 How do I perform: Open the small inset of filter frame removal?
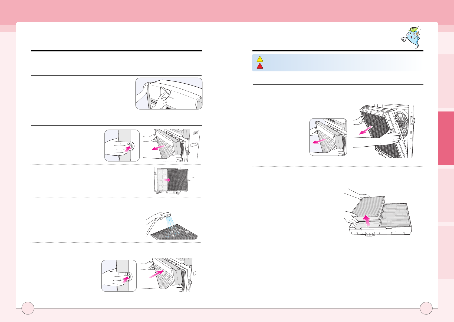[x=328, y=137]
